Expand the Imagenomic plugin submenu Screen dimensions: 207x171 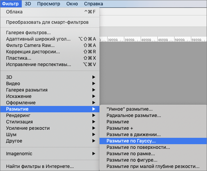coord(50,154)
